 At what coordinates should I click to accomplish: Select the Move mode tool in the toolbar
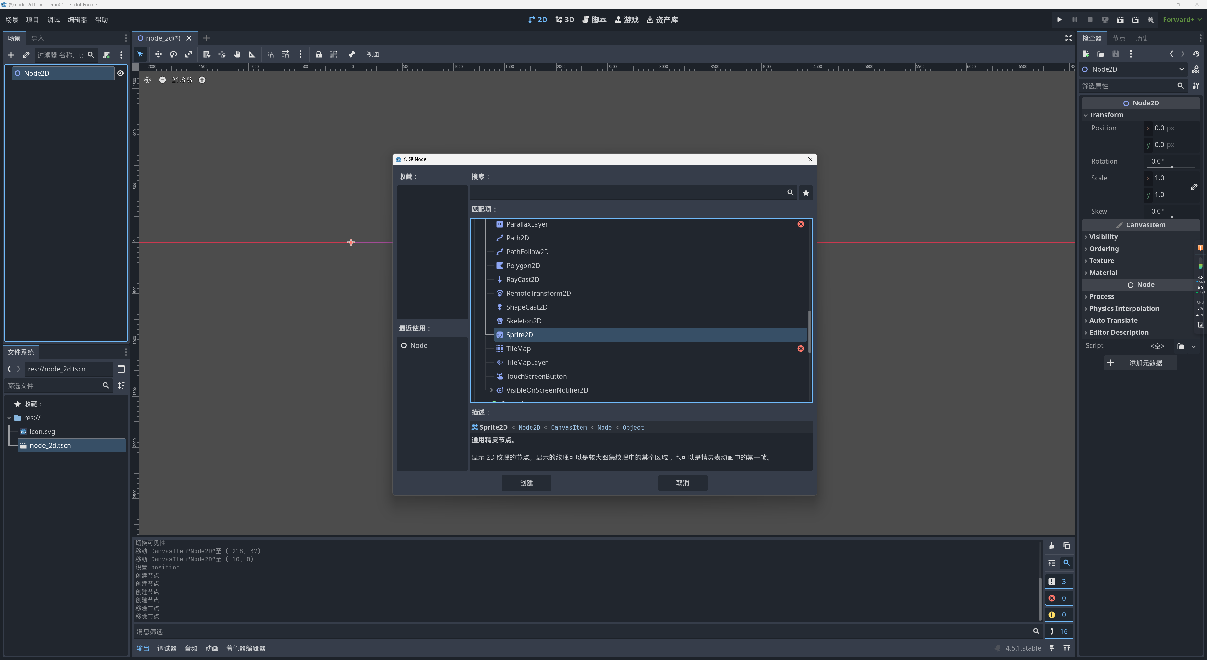coord(158,54)
